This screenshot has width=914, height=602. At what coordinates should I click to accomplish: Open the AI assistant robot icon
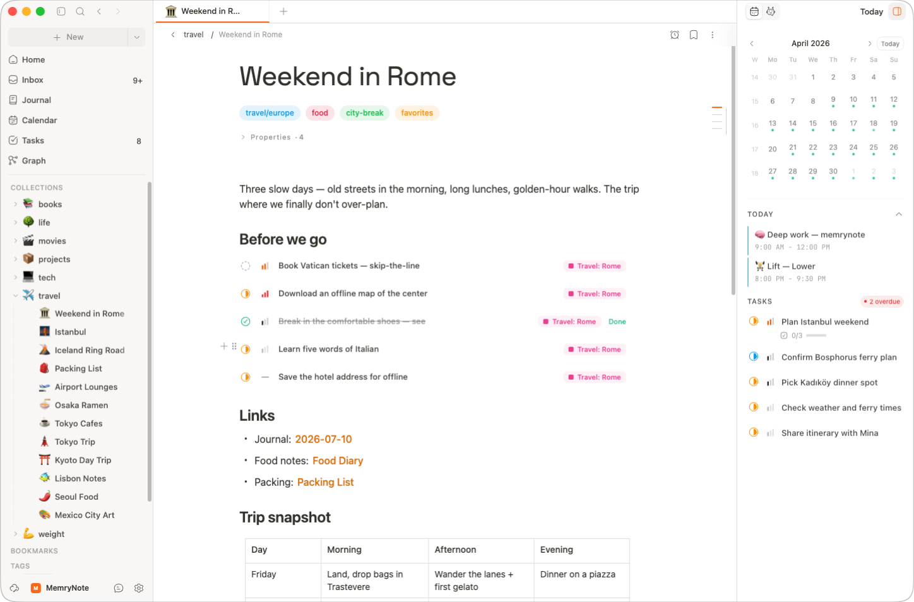[771, 11]
